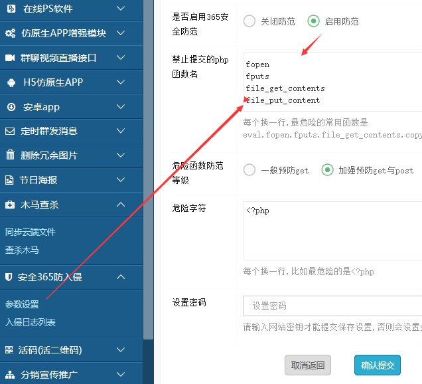The image size is (422, 384).
Task: Click the image file icon beside 节日海报
Action: [9, 180]
